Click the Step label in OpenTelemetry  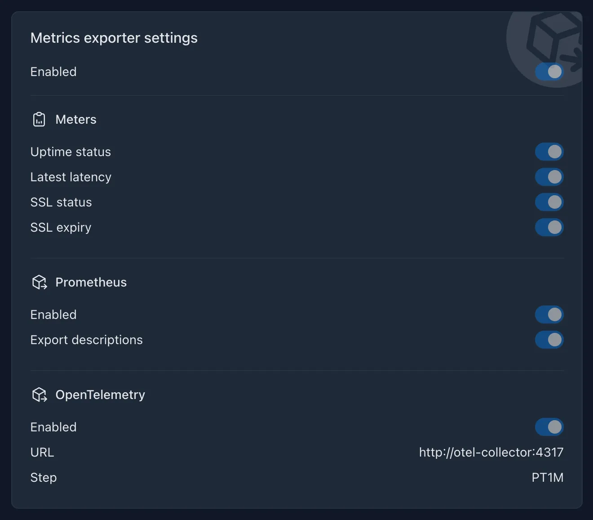(44, 478)
